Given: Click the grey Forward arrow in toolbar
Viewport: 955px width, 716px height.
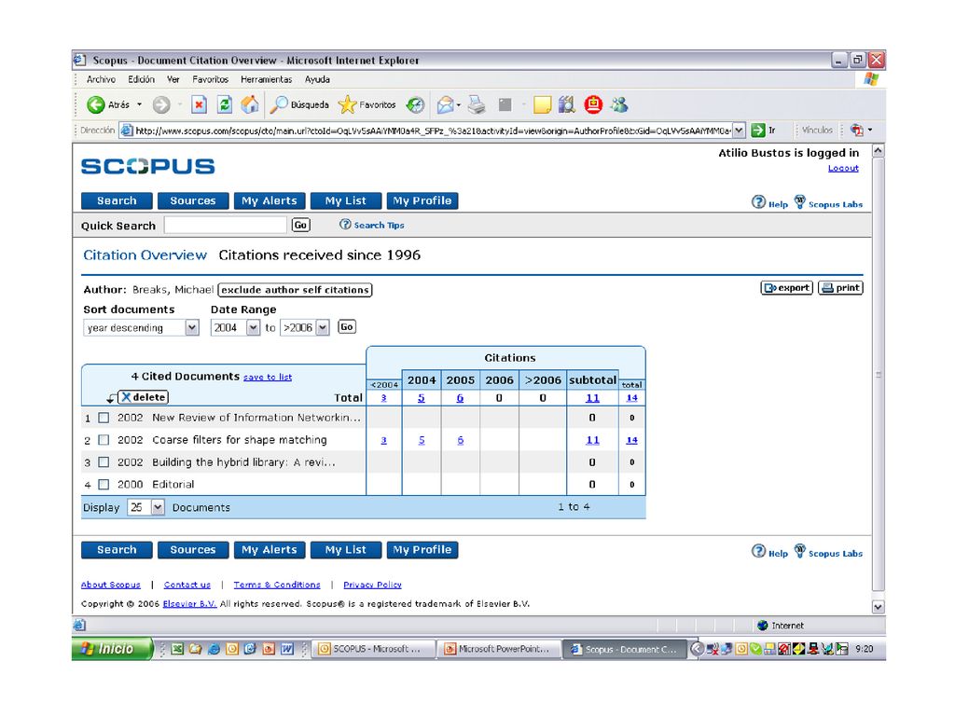Looking at the screenshot, I should click(x=161, y=104).
